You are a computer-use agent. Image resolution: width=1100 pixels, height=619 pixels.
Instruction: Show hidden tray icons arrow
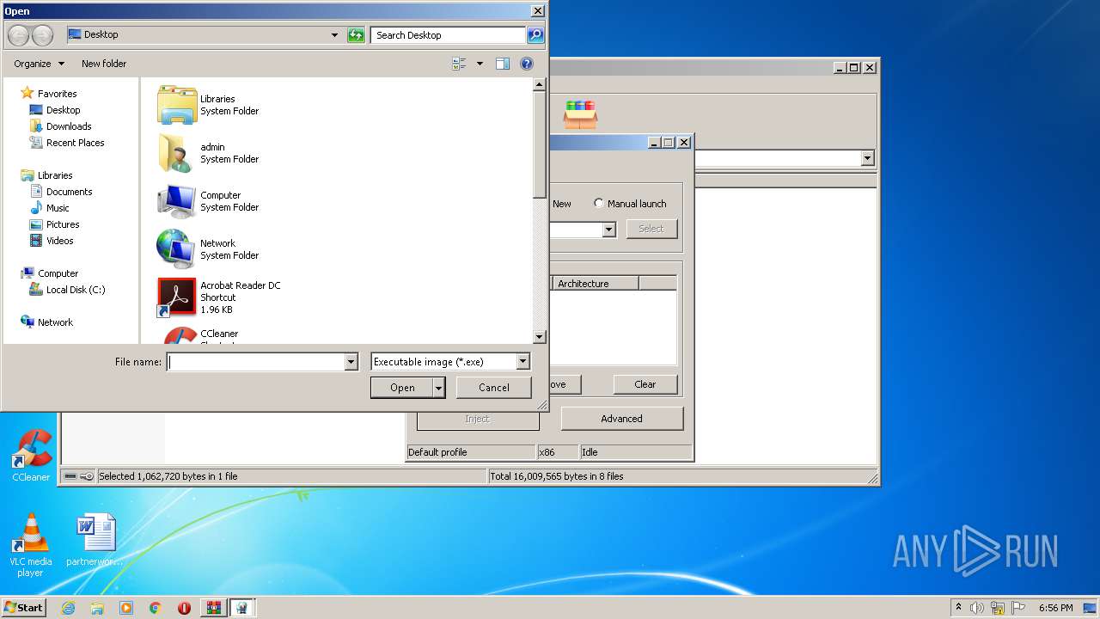coord(958,607)
